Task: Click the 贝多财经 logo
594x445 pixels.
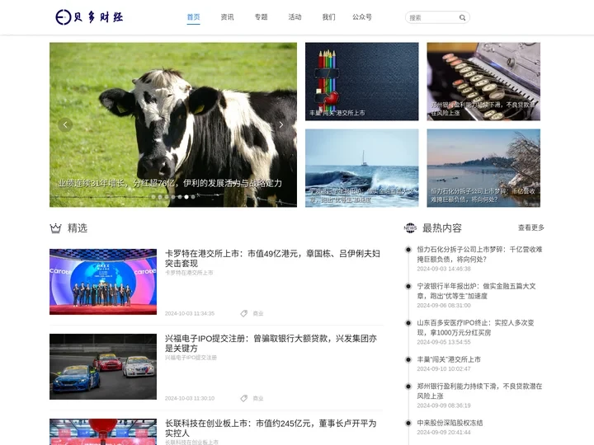Action: coord(89,17)
